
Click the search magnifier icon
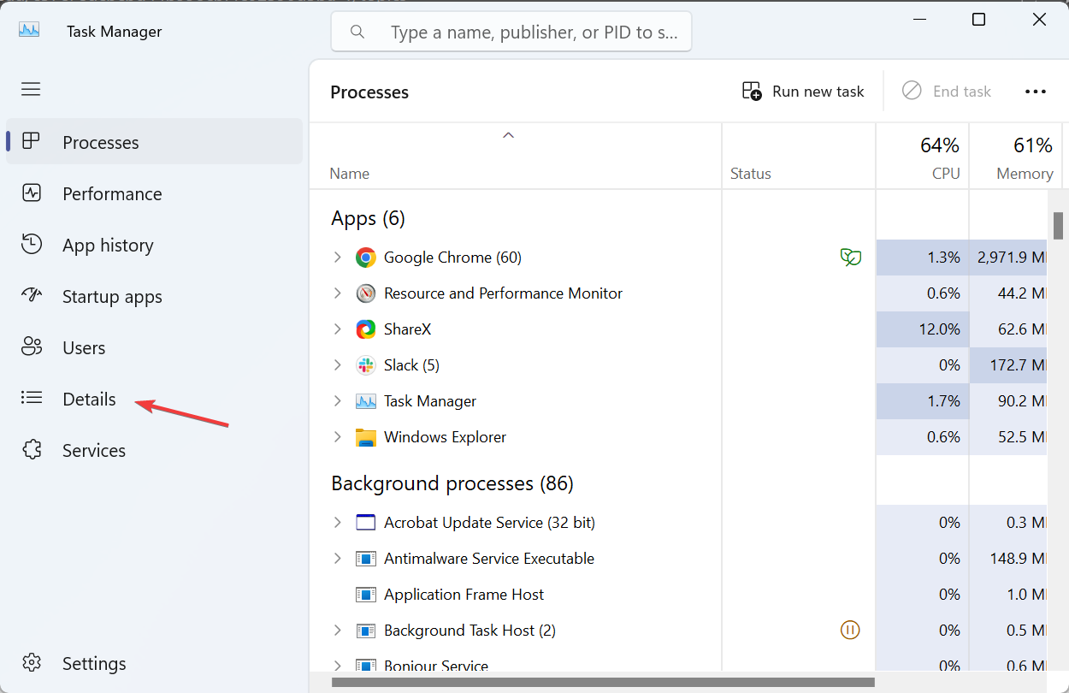pos(357,33)
